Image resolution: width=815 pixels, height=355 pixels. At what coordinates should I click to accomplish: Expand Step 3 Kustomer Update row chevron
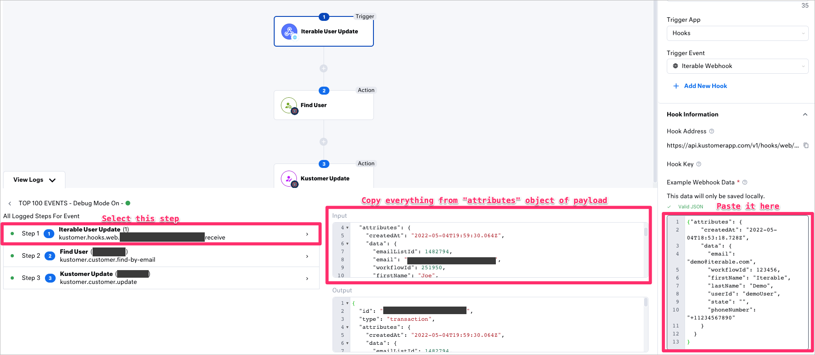click(307, 279)
